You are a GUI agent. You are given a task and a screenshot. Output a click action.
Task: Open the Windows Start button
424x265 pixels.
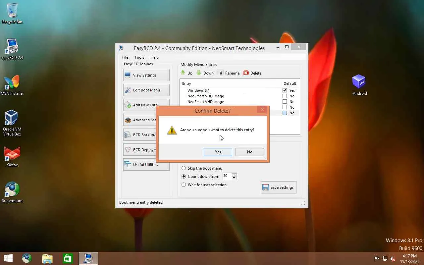click(x=8, y=258)
